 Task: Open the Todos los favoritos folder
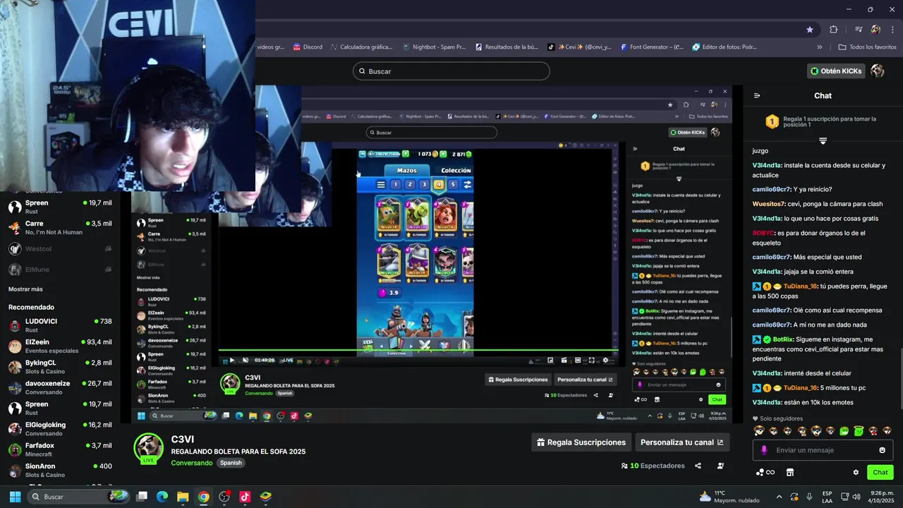867,47
